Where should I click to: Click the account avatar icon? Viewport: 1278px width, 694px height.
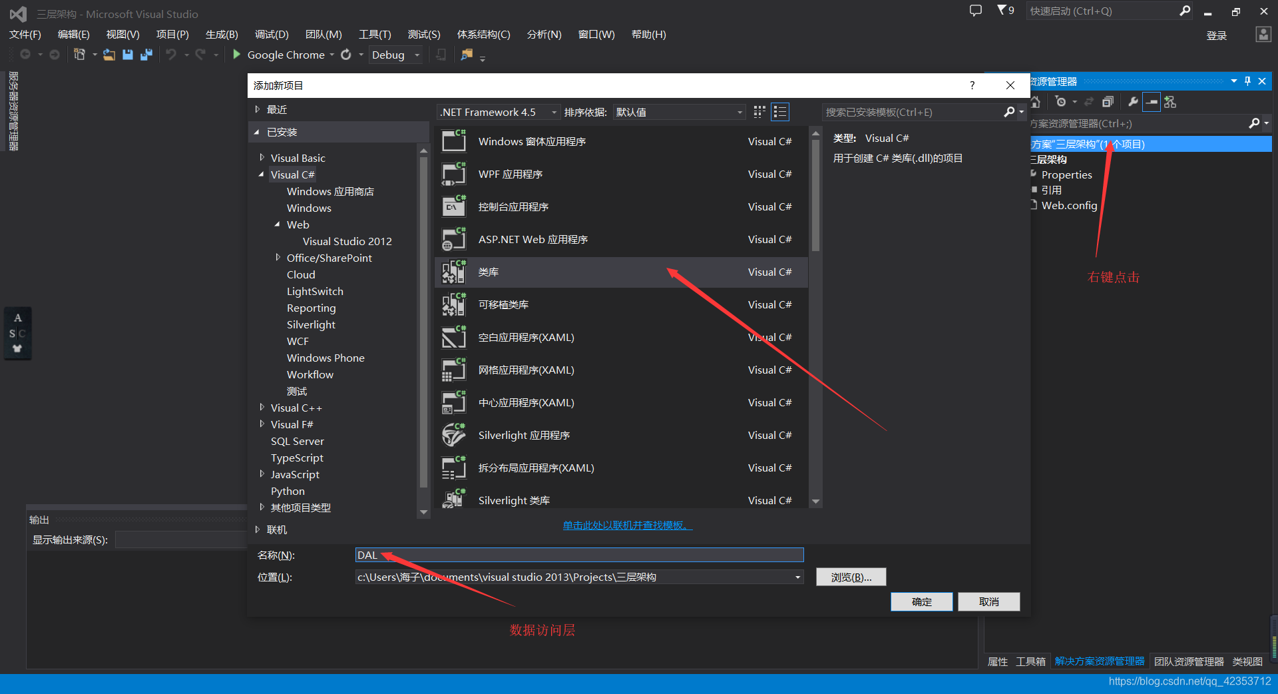[x=1263, y=35]
